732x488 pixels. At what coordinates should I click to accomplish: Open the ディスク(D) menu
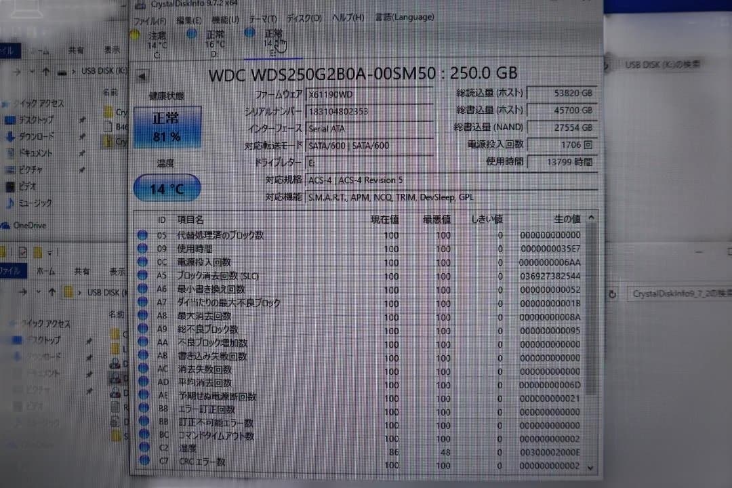click(x=304, y=18)
